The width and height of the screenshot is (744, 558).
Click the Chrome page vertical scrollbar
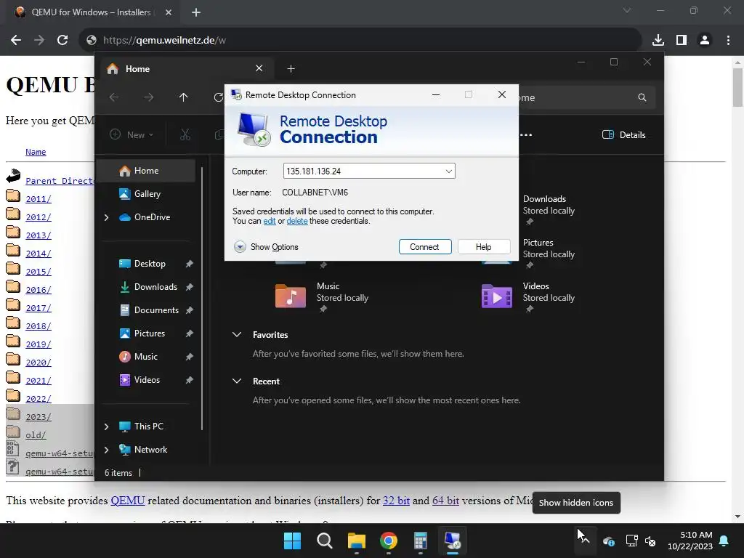point(737,87)
